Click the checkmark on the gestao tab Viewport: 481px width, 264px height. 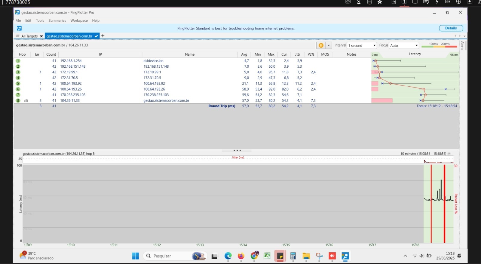[96, 36]
